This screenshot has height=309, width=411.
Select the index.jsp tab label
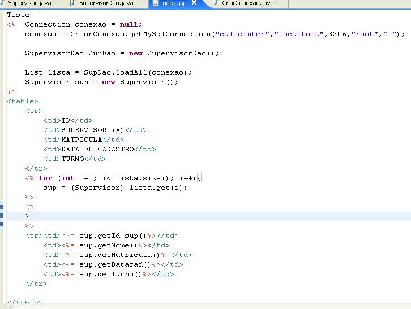[x=174, y=3]
